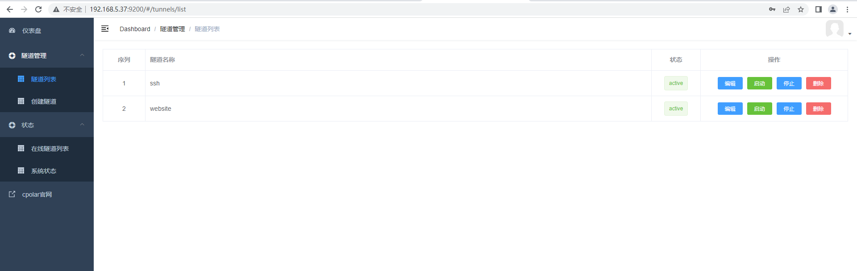Click 停止 button for website tunnel
The width and height of the screenshot is (857, 271).
789,109
